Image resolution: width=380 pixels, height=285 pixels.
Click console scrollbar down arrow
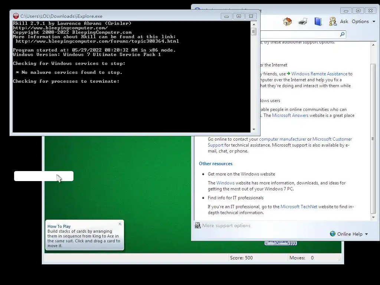tap(254, 130)
